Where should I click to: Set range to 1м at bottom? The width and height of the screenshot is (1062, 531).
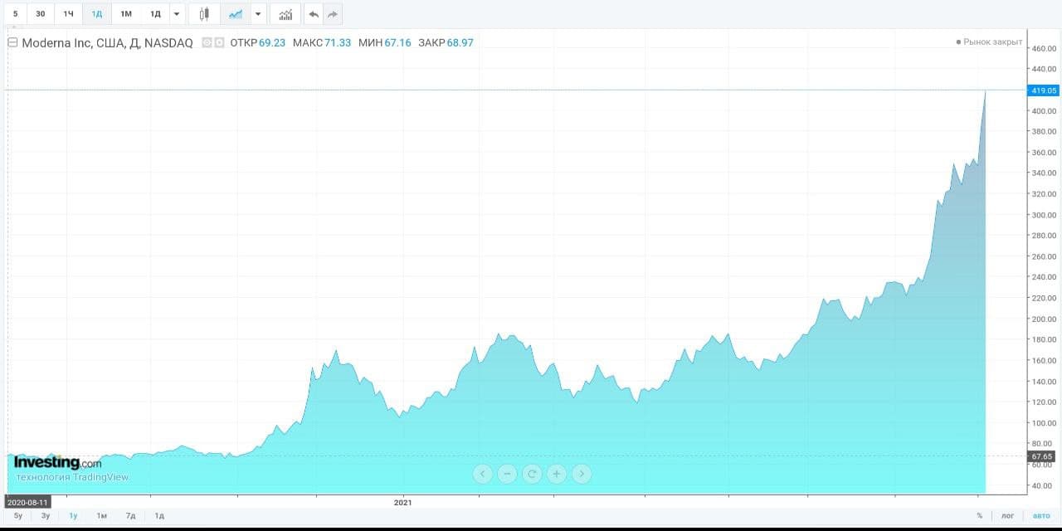[x=101, y=515]
